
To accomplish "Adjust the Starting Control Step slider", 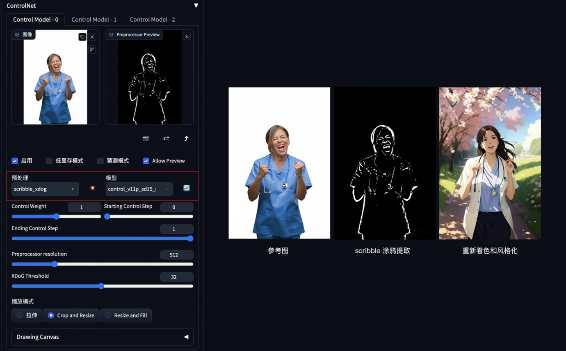I will click(x=148, y=216).
